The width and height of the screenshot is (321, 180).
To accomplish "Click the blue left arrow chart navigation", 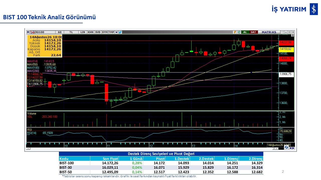I will pos(290,148).
